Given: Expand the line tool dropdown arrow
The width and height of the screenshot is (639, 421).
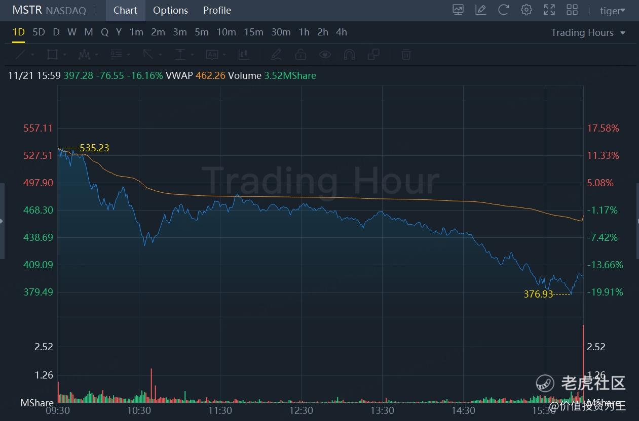Looking at the screenshot, I should click(x=32, y=55).
